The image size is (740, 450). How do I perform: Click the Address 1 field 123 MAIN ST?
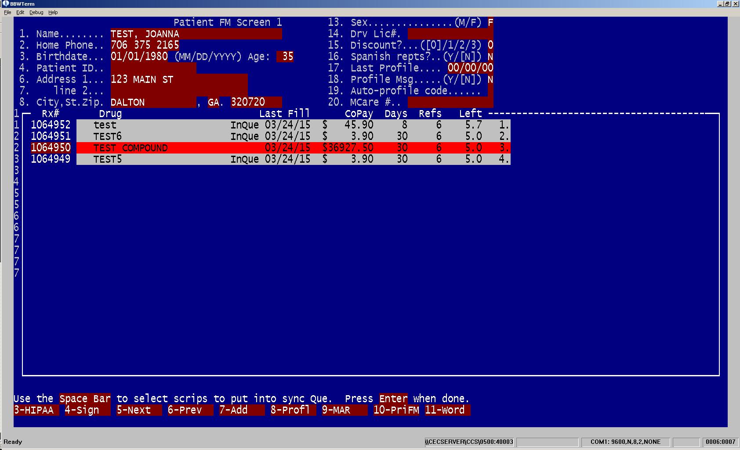[179, 79]
